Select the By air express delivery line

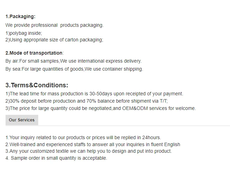73,61
